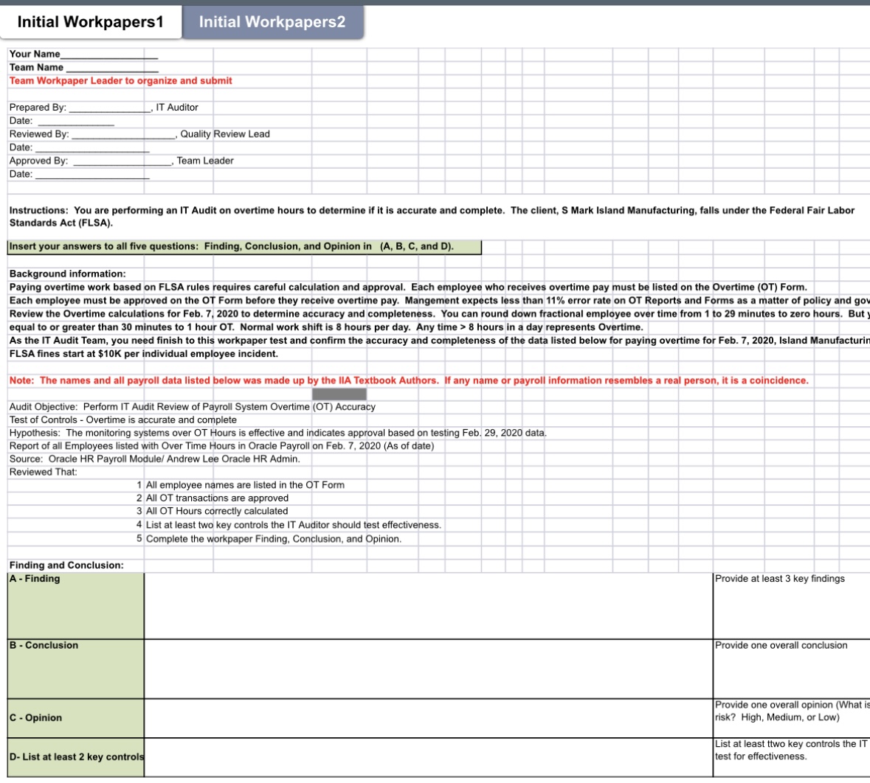Image resolution: width=870 pixels, height=783 pixels.
Task: Click the 'Finding and Conclusion:' heading
Action: point(66,565)
